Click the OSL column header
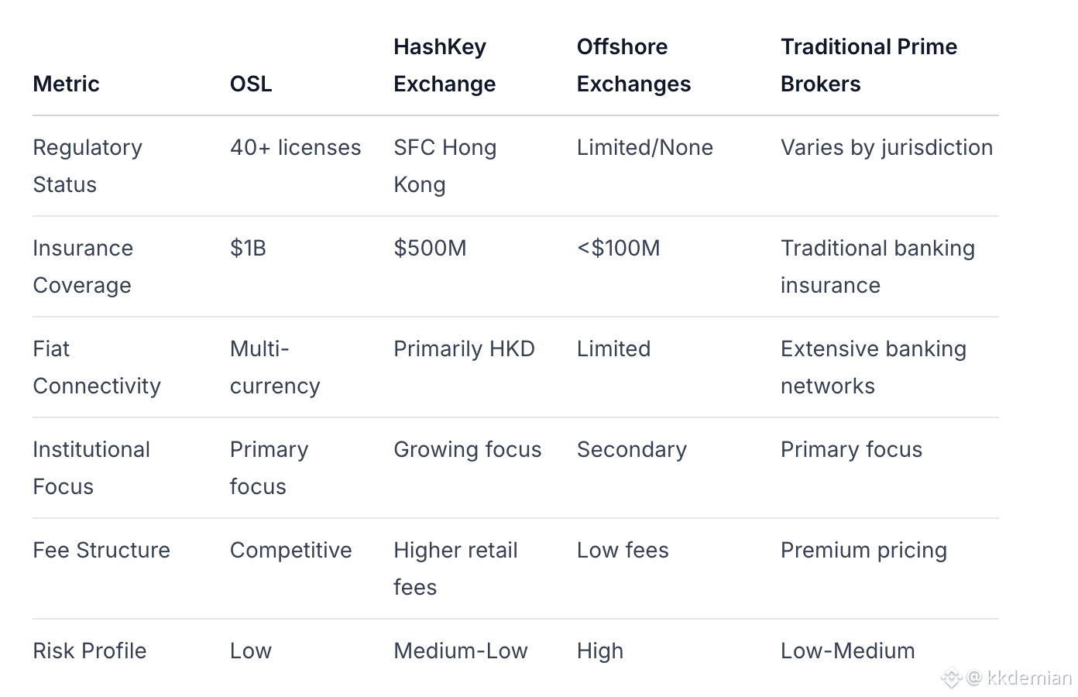 coord(251,84)
